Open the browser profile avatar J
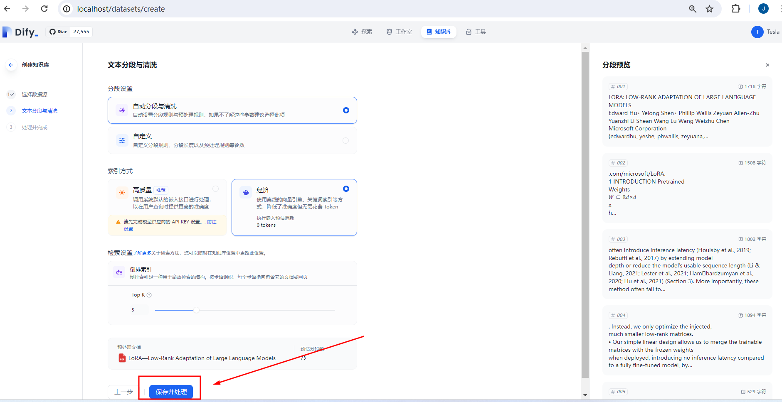This screenshot has width=782, height=402. [763, 9]
